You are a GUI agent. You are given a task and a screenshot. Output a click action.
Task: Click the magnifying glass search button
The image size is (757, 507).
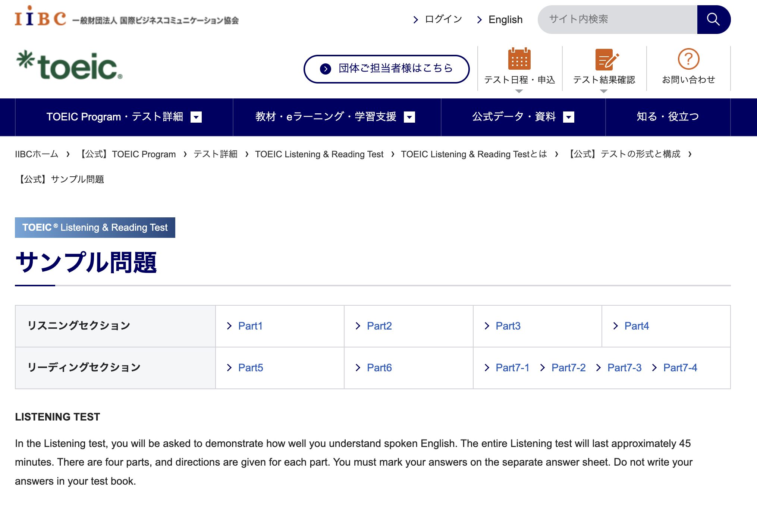713,19
